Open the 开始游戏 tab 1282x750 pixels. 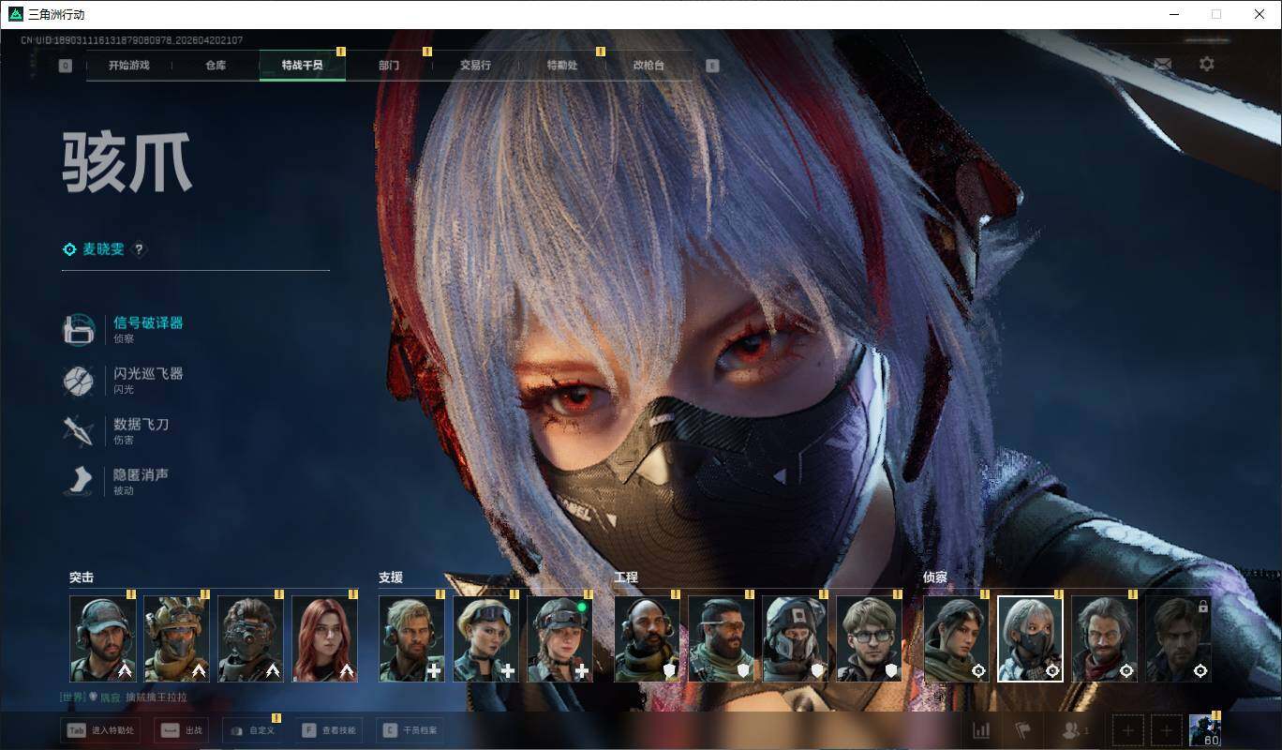point(128,66)
